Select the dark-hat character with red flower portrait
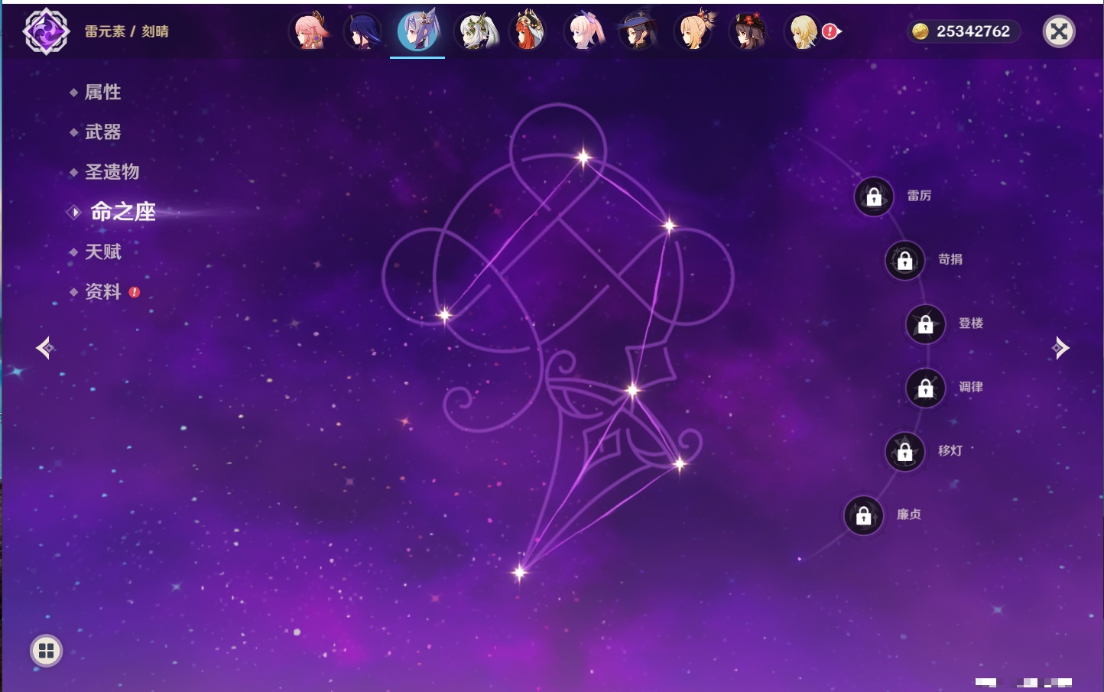Screen dimensions: 1104x692 tap(749, 31)
